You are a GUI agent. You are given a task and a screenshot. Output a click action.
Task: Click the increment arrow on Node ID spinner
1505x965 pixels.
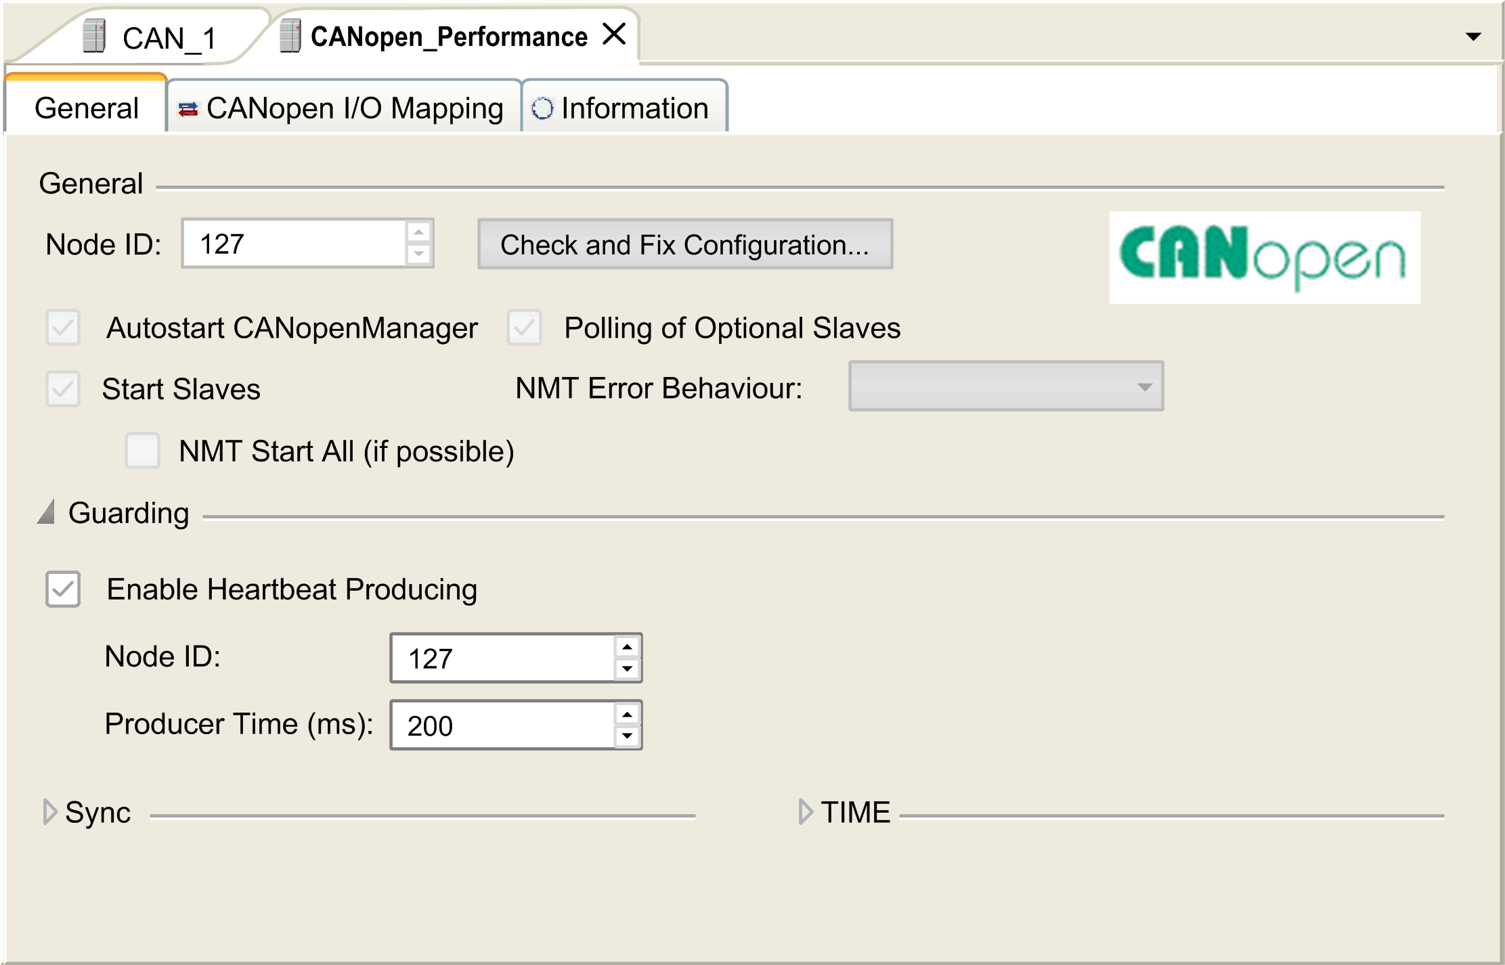click(418, 233)
